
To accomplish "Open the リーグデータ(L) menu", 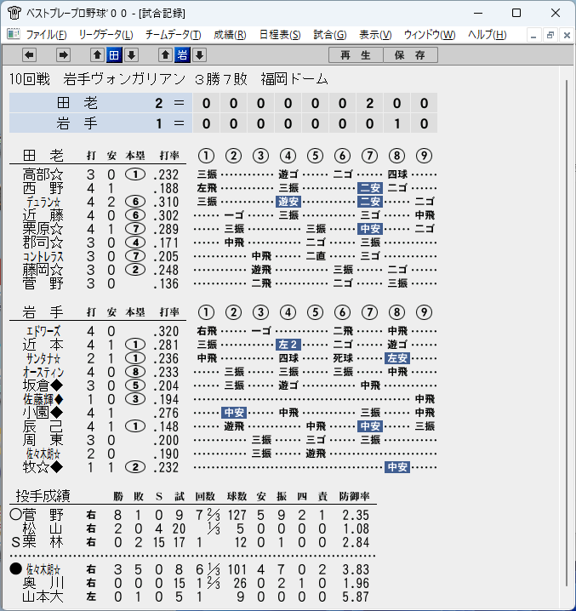I will point(106,35).
